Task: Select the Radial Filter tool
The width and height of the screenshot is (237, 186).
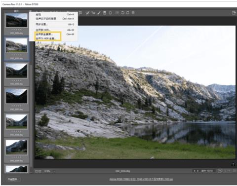Action: [x=110, y=13]
